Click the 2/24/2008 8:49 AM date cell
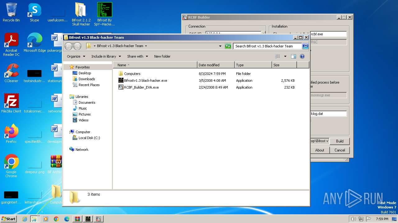The width and height of the screenshot is (398, 223). click(213, 87)
